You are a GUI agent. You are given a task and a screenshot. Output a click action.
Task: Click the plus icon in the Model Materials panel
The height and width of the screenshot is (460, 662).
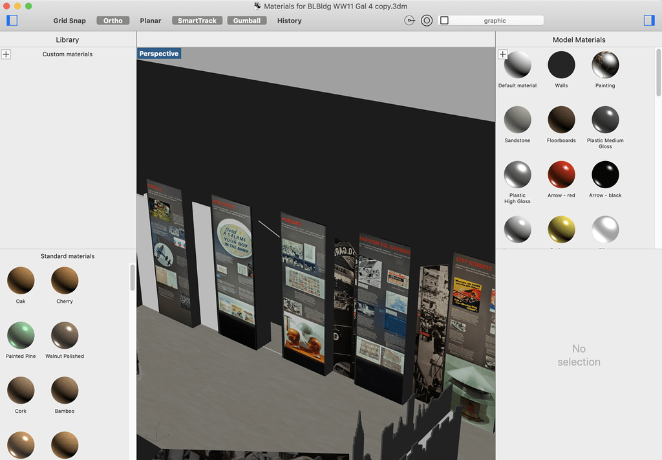click(503, 54)
